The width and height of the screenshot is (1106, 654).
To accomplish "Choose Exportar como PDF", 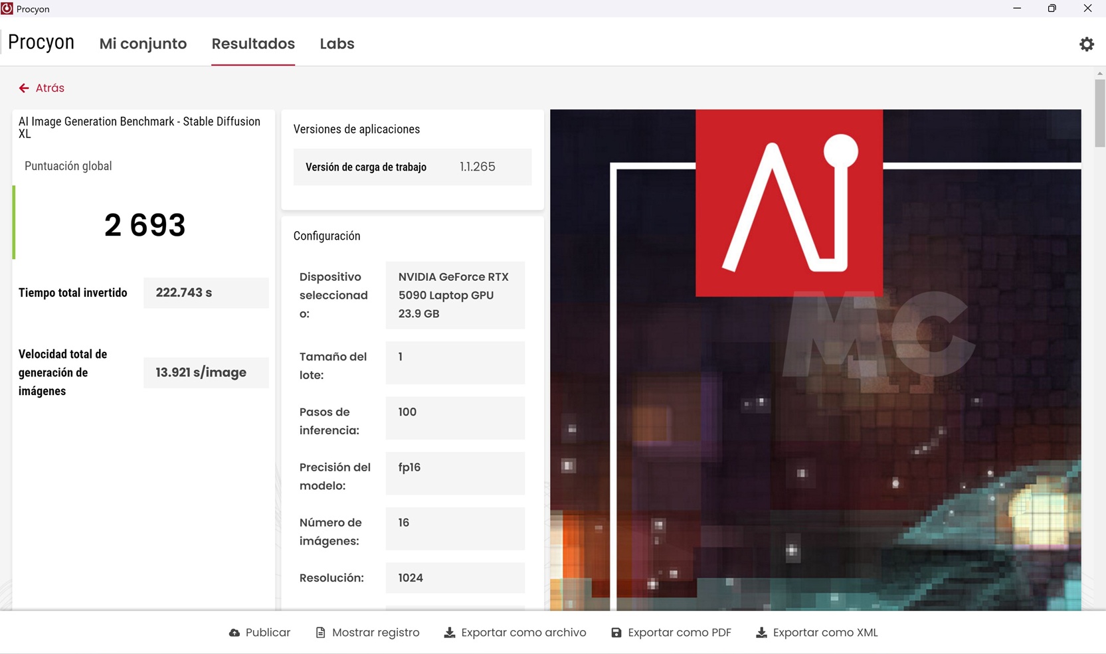I will pyautogui.click(x=680, y=633).
